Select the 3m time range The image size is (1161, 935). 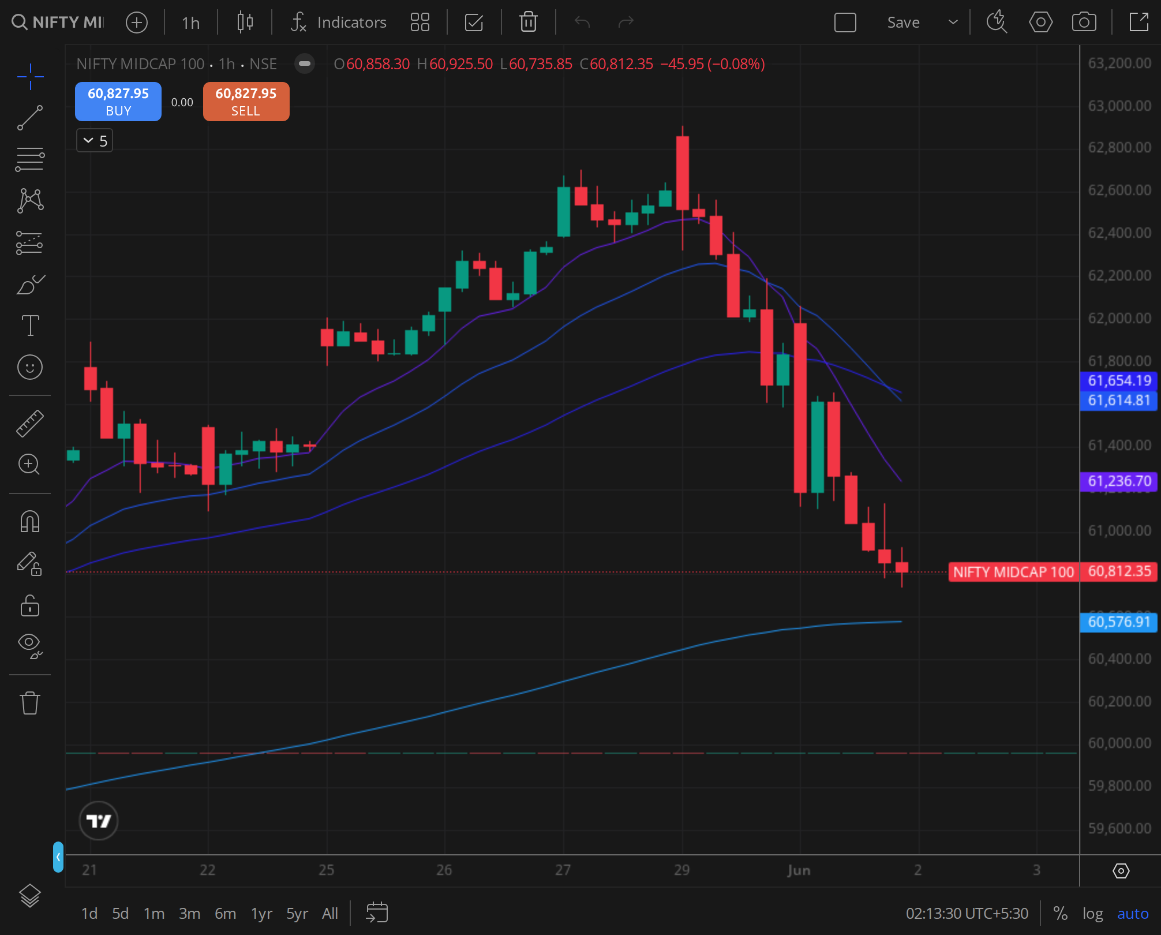coord(189,914)
